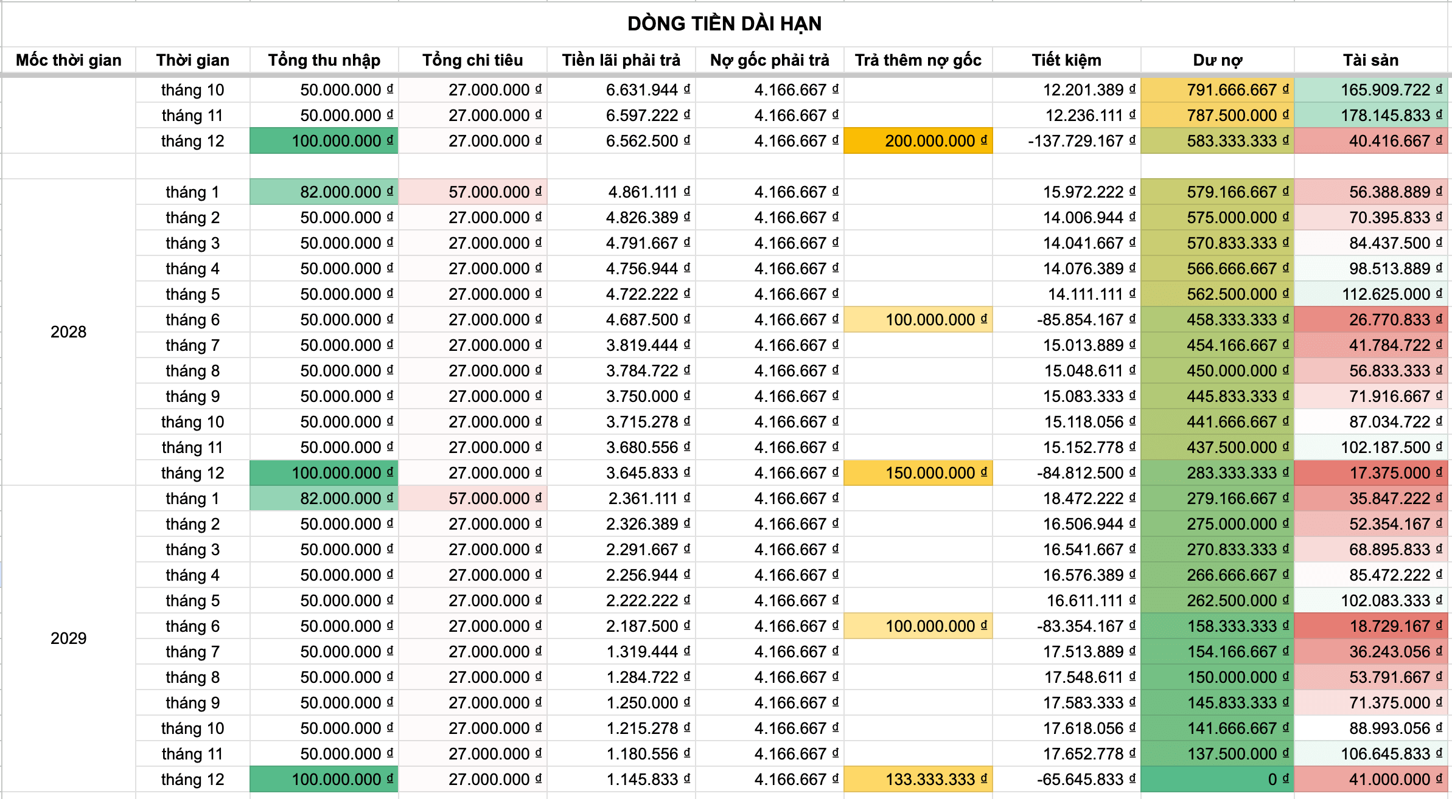
Task: Select Dư nợ cell 158.333.333
Action: (x=1218, y=626)
